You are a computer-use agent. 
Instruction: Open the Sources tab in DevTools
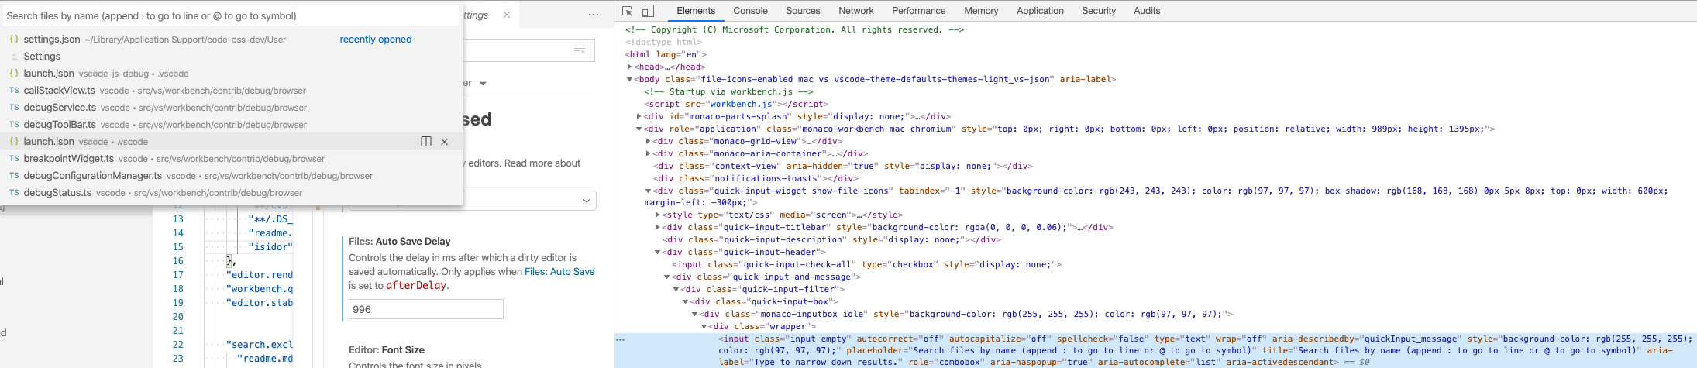coord(803,11)
